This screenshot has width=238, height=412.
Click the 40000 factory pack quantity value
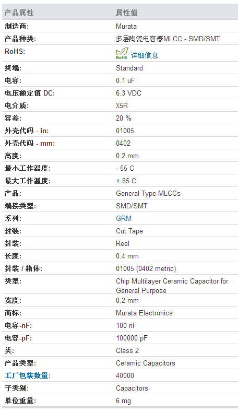click(x=125, y=375)
